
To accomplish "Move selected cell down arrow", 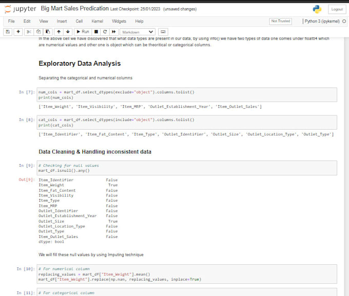I will [x=68, y=32].
